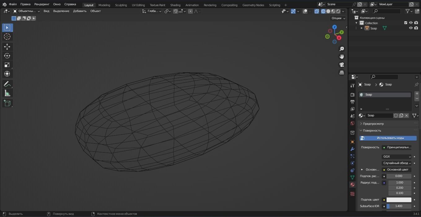Screen dimensions: 421x217
Task: Hide the Soap object in viewport
Action: 411,28
